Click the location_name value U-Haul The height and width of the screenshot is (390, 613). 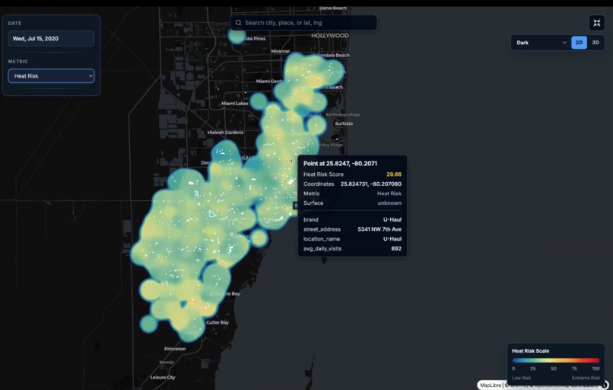click(392, 239)
